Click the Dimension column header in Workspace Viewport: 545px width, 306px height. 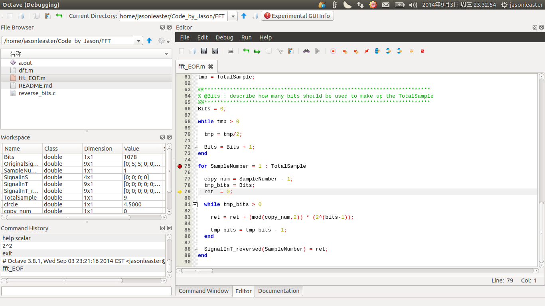pos(102,149)
